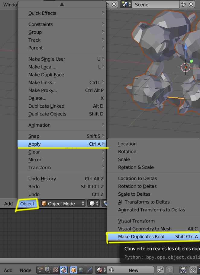
Task: Choose Visual Geometry to Mesh
Action: click(154, 229)
